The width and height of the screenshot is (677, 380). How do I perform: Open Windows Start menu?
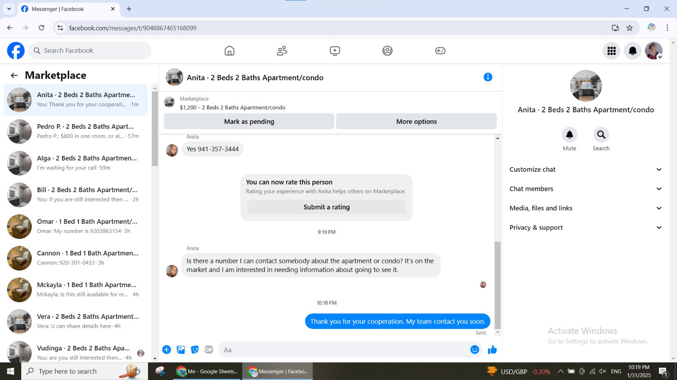coord(11,372)
